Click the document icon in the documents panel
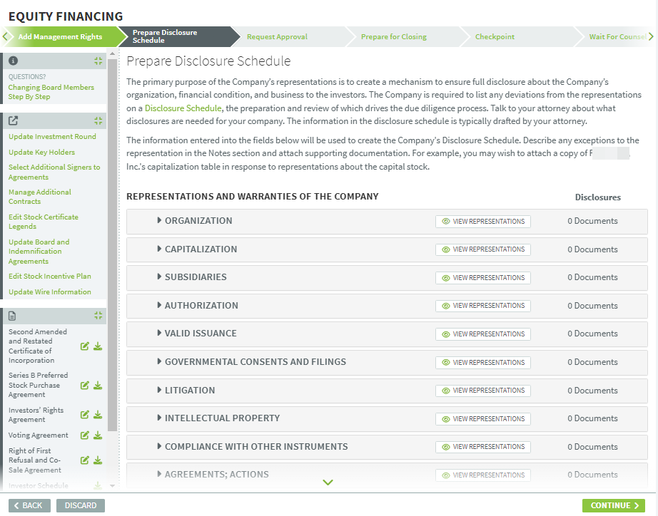Screen dimensions: 658x516 12,316
